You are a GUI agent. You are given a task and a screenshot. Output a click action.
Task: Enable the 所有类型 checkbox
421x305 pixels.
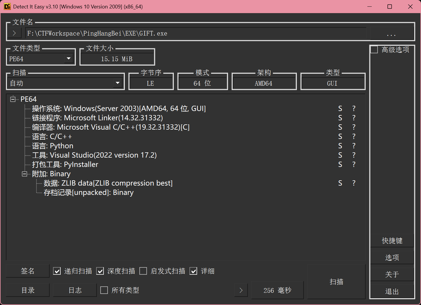click(x=104, y=290)
